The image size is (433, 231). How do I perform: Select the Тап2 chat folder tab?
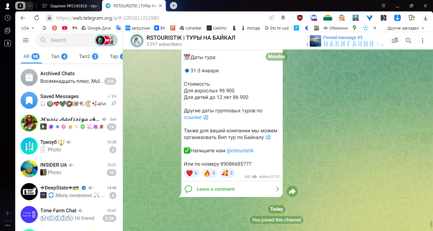coord(88,56)
